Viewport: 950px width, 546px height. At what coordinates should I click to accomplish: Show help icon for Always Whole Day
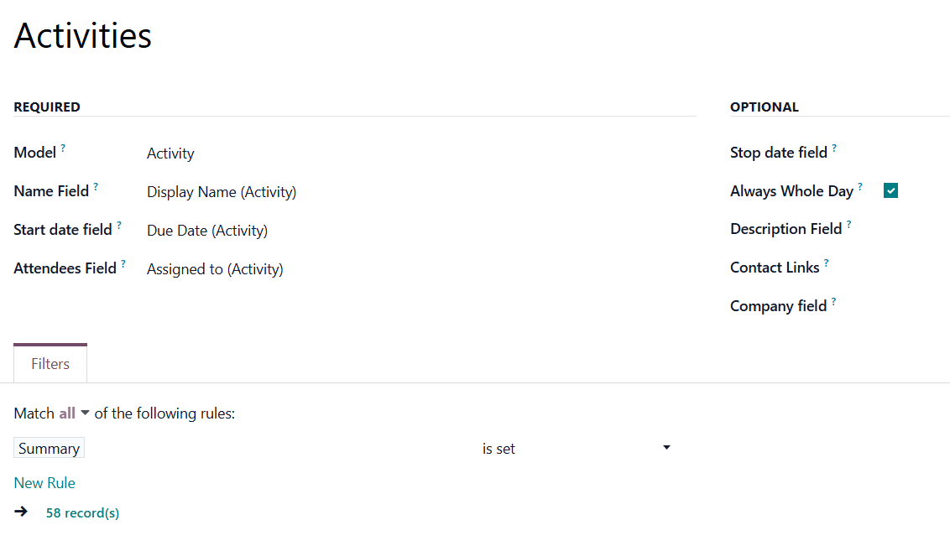[x=860, y=187]
